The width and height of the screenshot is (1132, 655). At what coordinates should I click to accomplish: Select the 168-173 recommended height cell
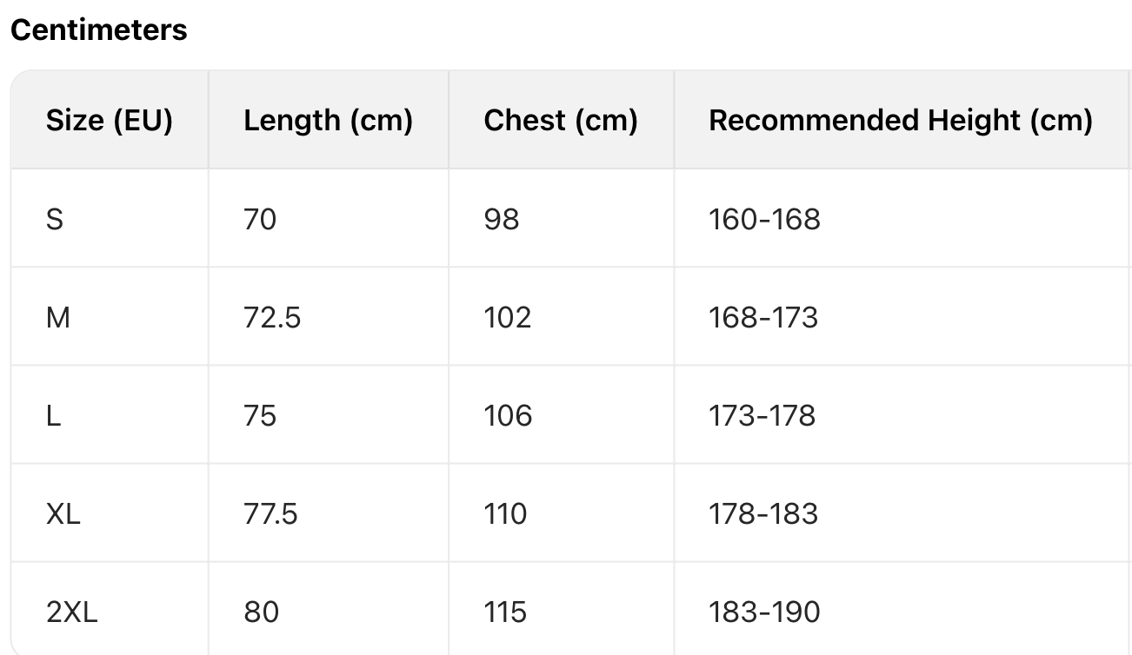click(763, 317)
